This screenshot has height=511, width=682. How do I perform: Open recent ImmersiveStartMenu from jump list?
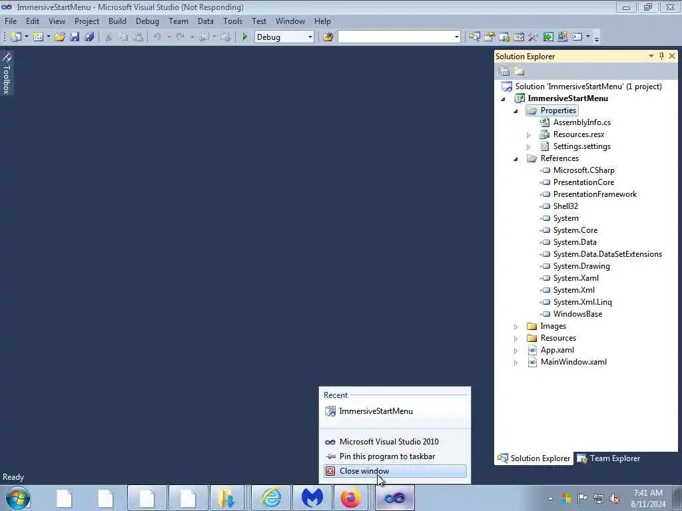[395, 411]
